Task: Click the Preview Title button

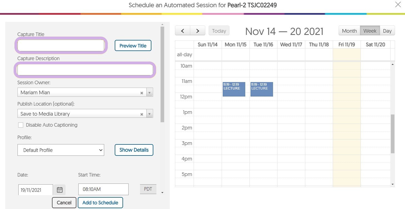Action: (x=133, y=46)
